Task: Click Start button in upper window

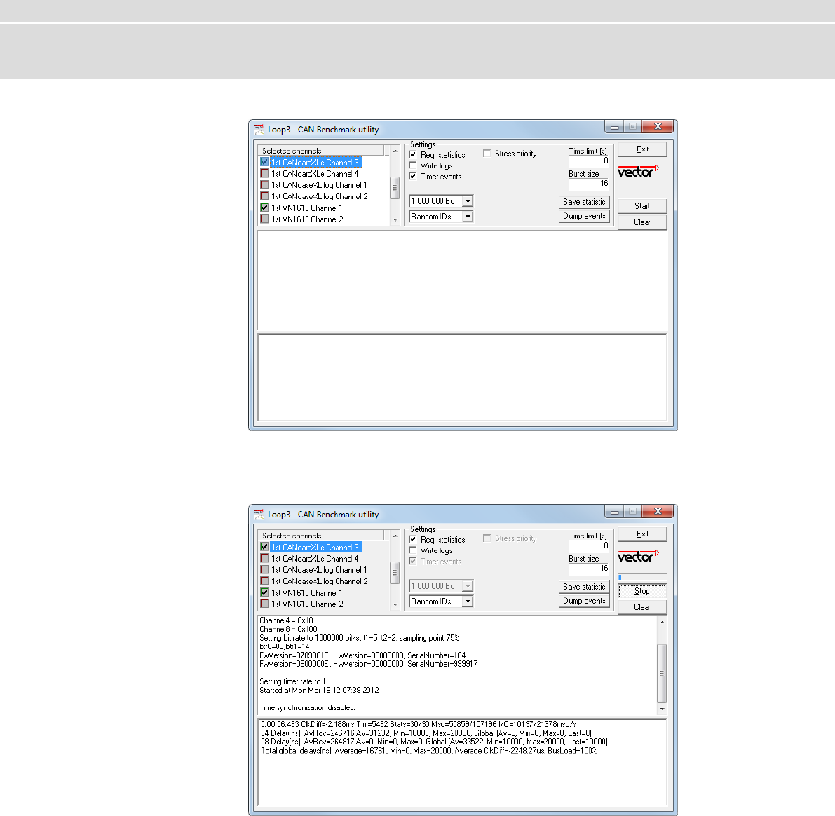Action: click(x=642, y=206)
